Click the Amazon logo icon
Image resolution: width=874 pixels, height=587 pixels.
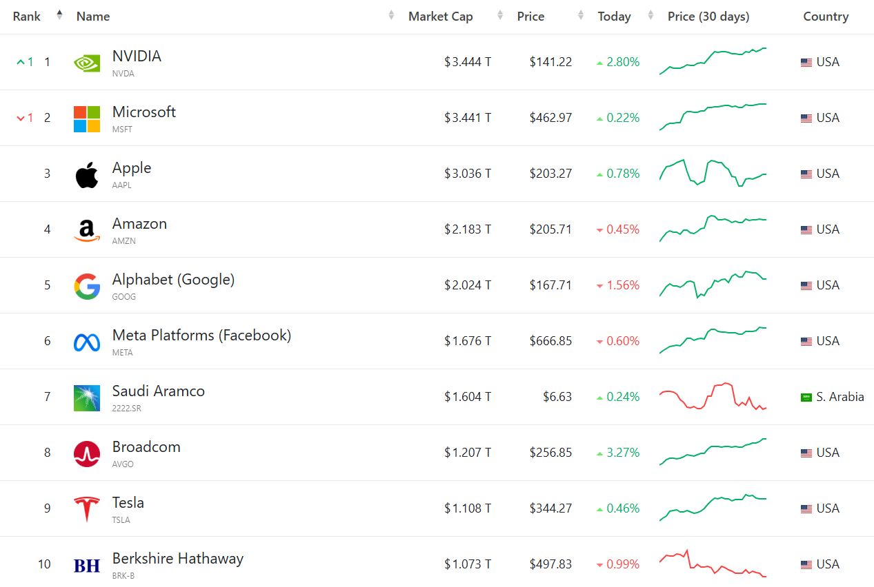(x=87, y=230)
